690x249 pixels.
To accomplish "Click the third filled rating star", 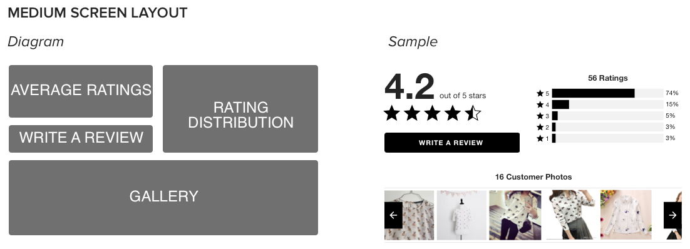I will tap(432, 113).
